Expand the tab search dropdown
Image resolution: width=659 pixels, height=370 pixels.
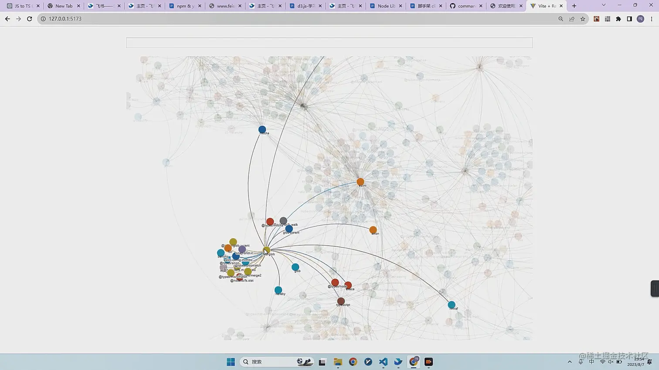tap(604, 5)
